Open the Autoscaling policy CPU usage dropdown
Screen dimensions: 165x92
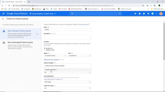tap(67, 82)
